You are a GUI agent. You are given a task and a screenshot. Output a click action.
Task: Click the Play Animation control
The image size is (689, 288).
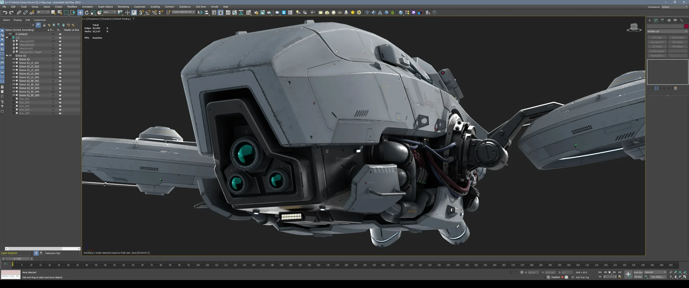tap(610, 272)
